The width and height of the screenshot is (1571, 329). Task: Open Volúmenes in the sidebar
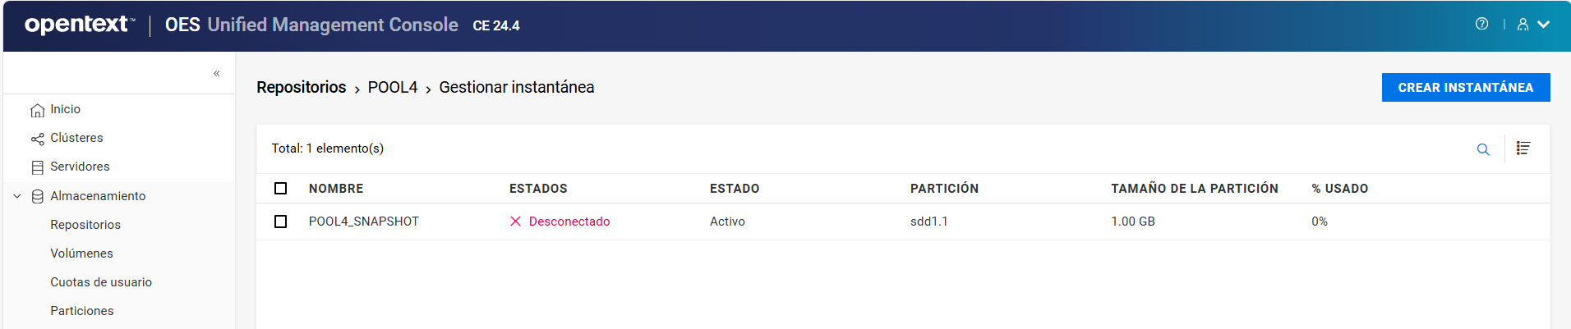81,254
